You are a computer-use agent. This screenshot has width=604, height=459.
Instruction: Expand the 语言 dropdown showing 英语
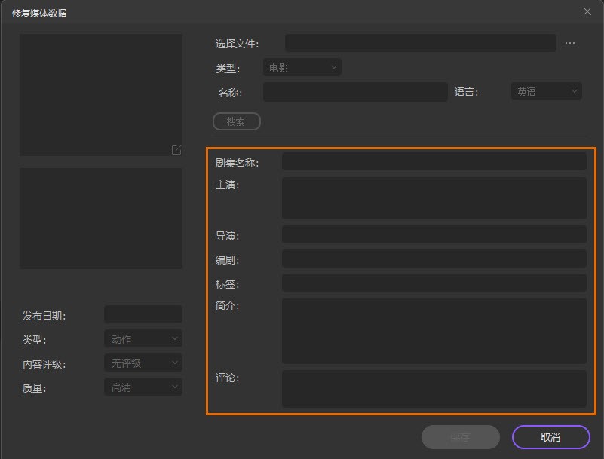tap(546, 92)
